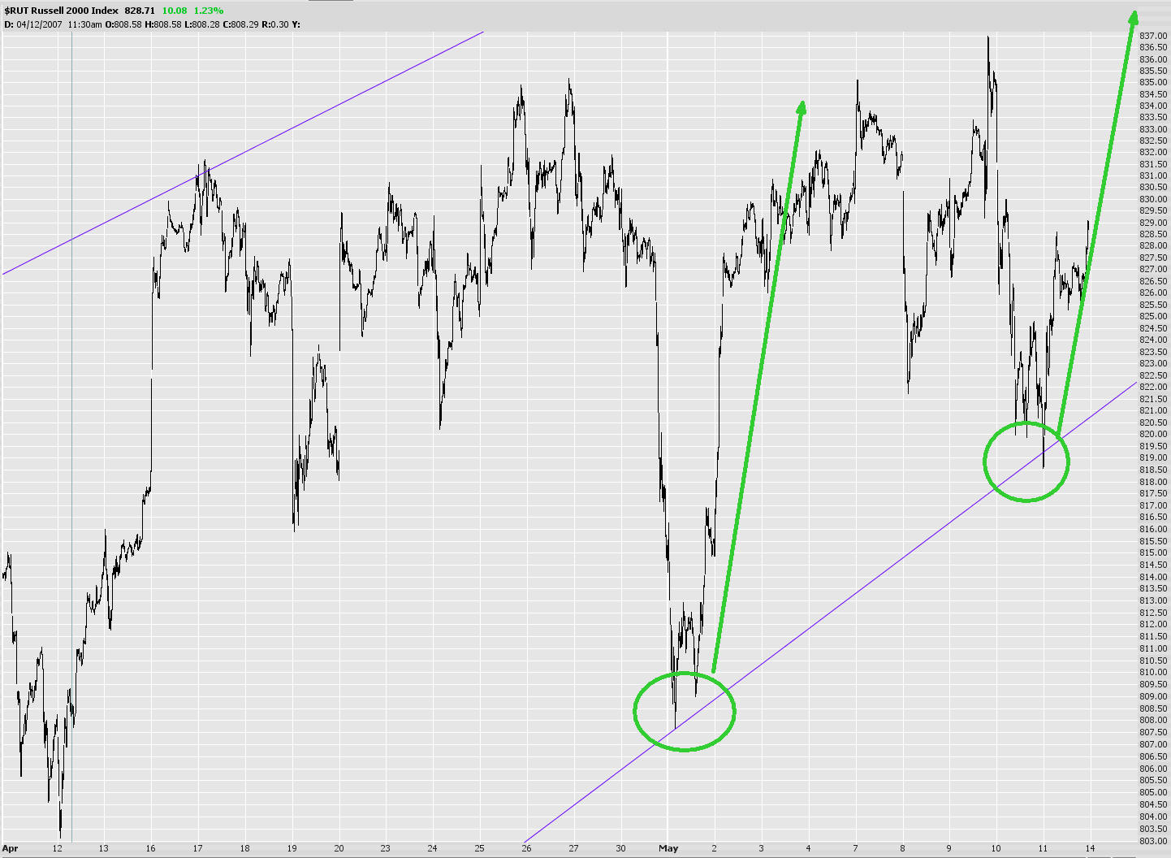Click price axis label 835.00
This screenshot has height=858, width=1171.
pos(1153,83)
